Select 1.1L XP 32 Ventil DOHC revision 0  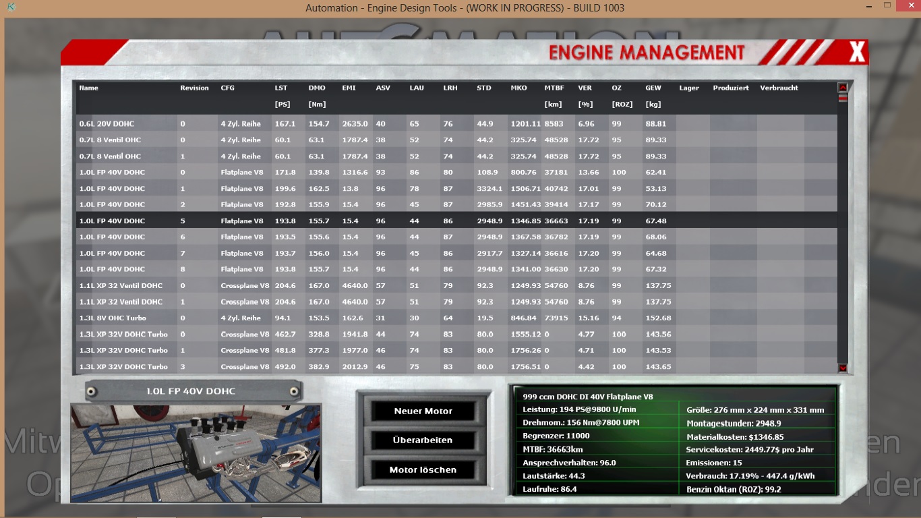coord(456,285)
